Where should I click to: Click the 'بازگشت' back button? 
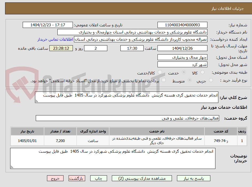(77, 178)
